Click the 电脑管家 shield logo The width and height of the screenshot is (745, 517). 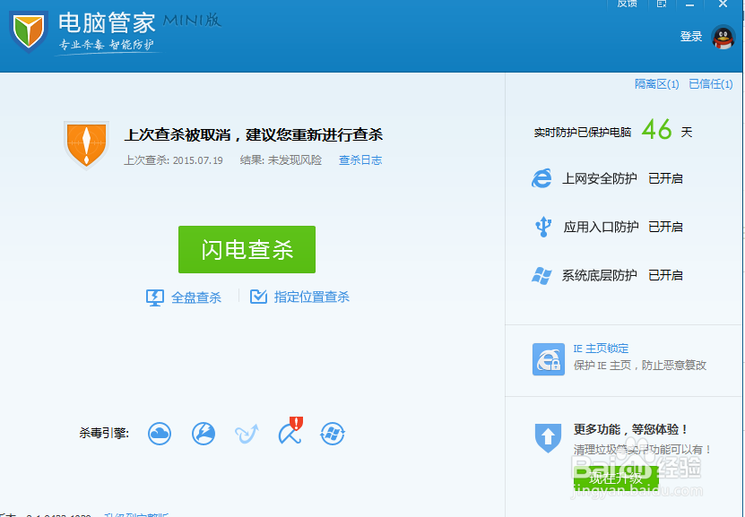[29, 31]
